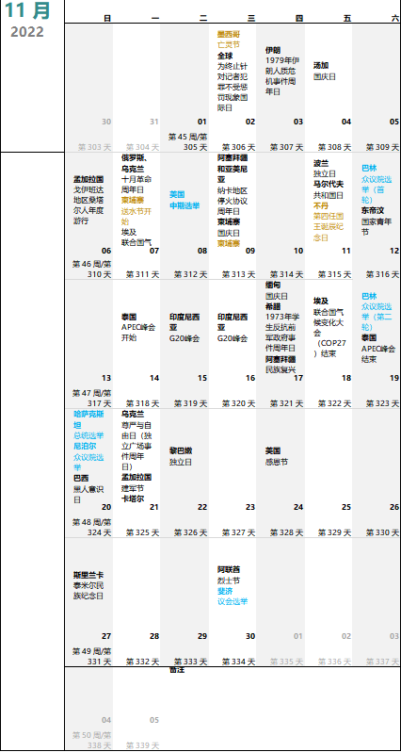The width and height of the screenshot is (401, 752).
Task: Select the '六' weekday column header
Action: [x=395, y=19]
